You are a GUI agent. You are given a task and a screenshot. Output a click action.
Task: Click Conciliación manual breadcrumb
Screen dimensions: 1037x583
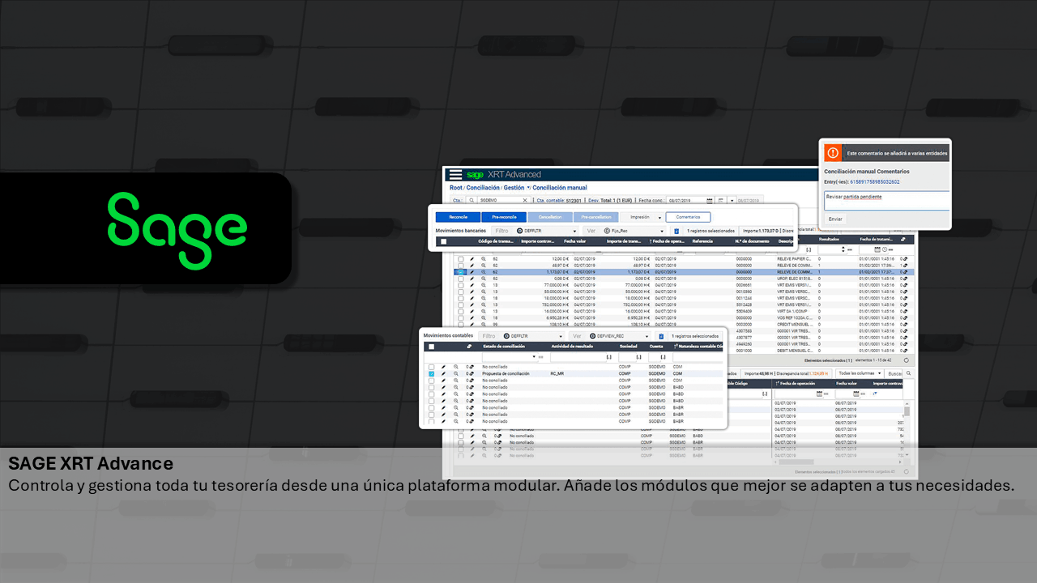[560, 188]
